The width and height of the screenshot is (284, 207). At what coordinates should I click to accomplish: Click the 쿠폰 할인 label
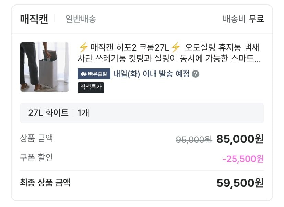point(37,157)
